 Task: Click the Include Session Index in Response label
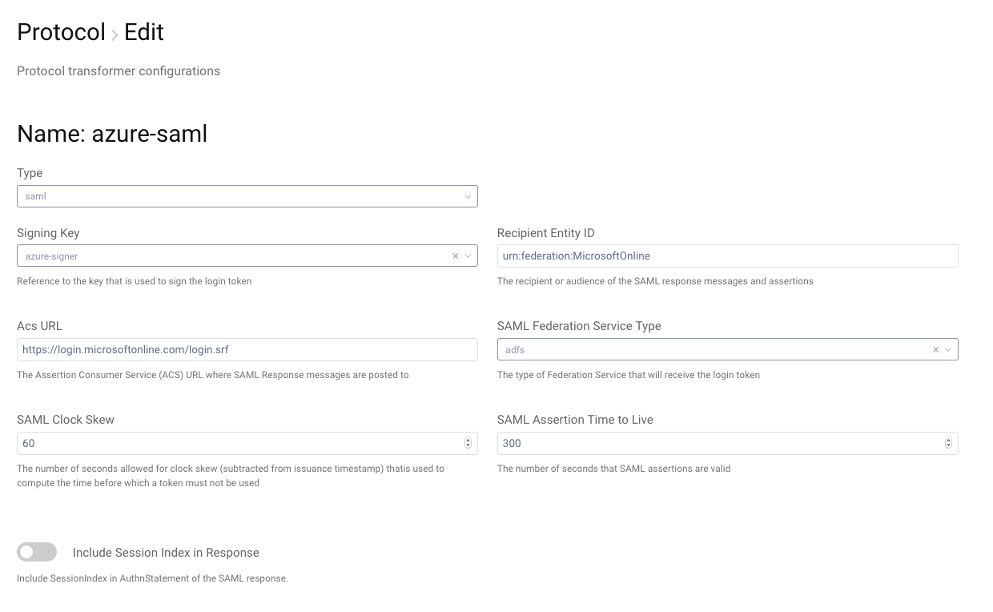click(166, 553)
